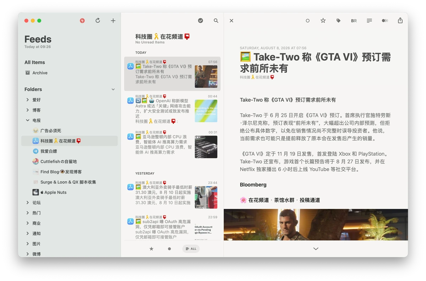This screenshot has width=426, height=281.
Task: Click feed icon on sub2api list item
Action: click(130, 221)
